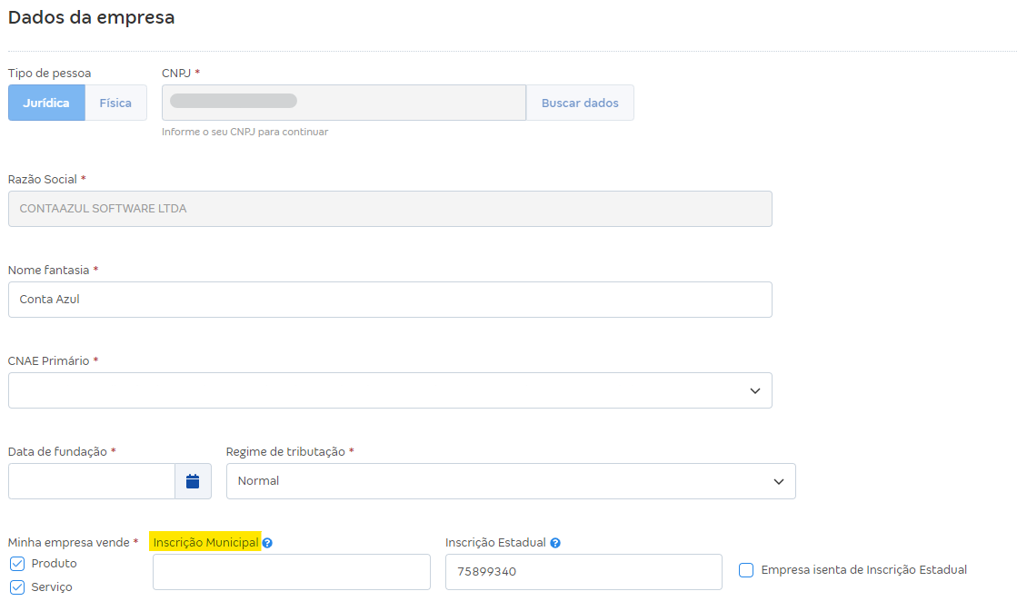Click the Data de fundação input
The image size is (1017, 611).
pyautogui.click(x=91, y=481)
